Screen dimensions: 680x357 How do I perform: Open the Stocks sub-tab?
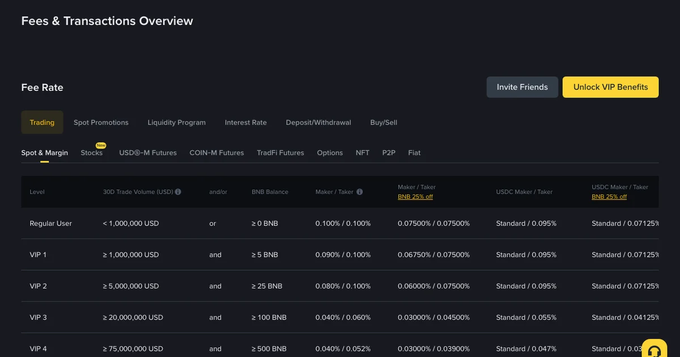pyautogui.click(x=92, y=153)
